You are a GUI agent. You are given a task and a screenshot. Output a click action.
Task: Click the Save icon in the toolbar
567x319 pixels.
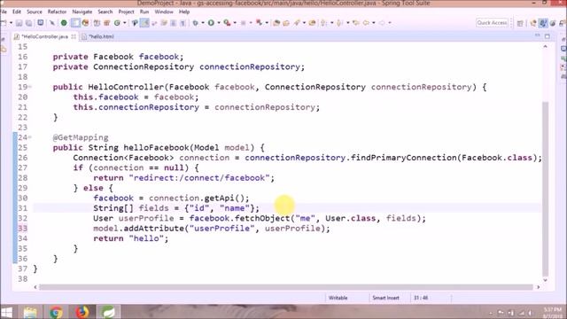(19, 23)
